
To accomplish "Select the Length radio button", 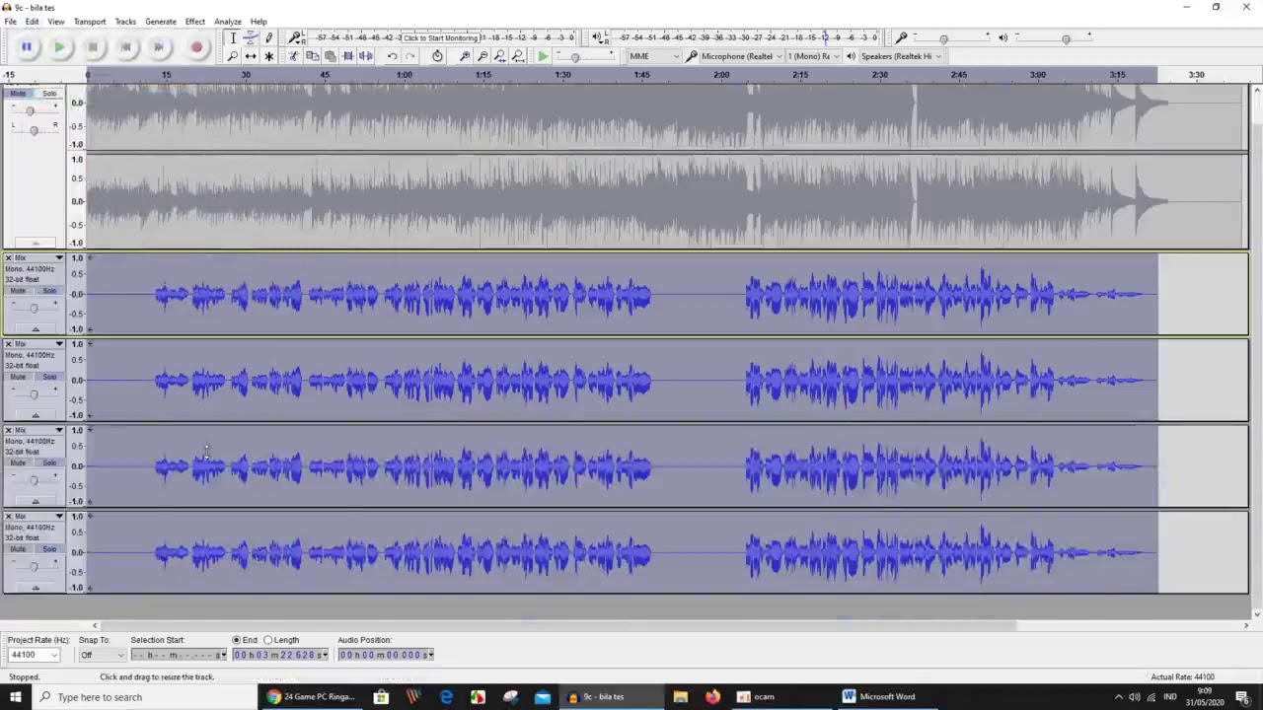I will pyautogui.click(x=267, y=640).
